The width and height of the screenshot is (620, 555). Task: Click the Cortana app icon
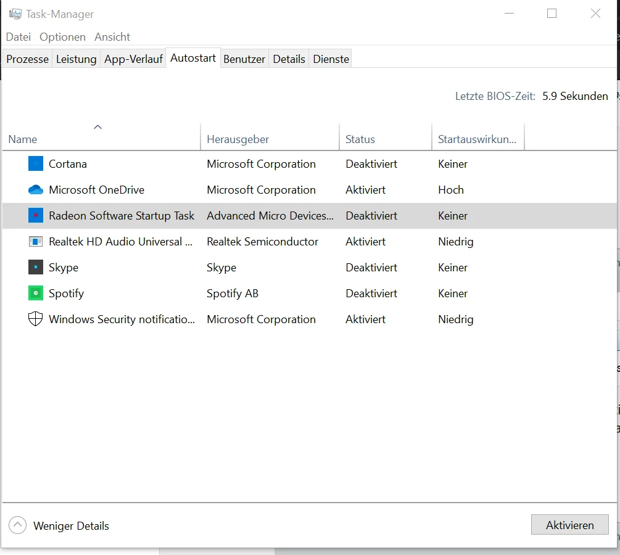tap(36, 163)
